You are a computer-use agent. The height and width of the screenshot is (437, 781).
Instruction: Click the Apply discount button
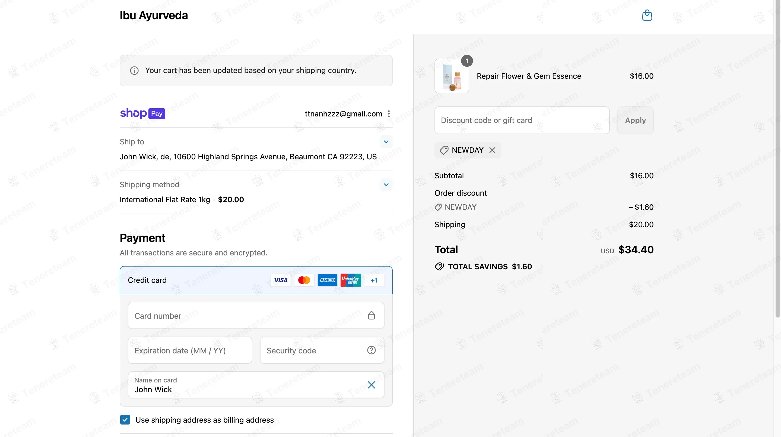635,120
